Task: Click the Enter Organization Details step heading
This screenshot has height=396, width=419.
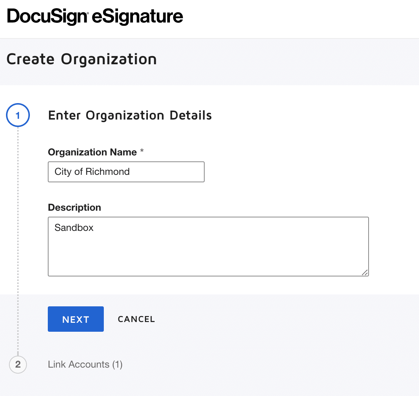Action: coord(130,115)
